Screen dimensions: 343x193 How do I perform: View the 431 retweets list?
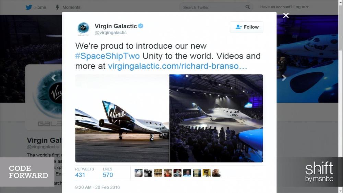pyautogui.click(x=84, y=172)
